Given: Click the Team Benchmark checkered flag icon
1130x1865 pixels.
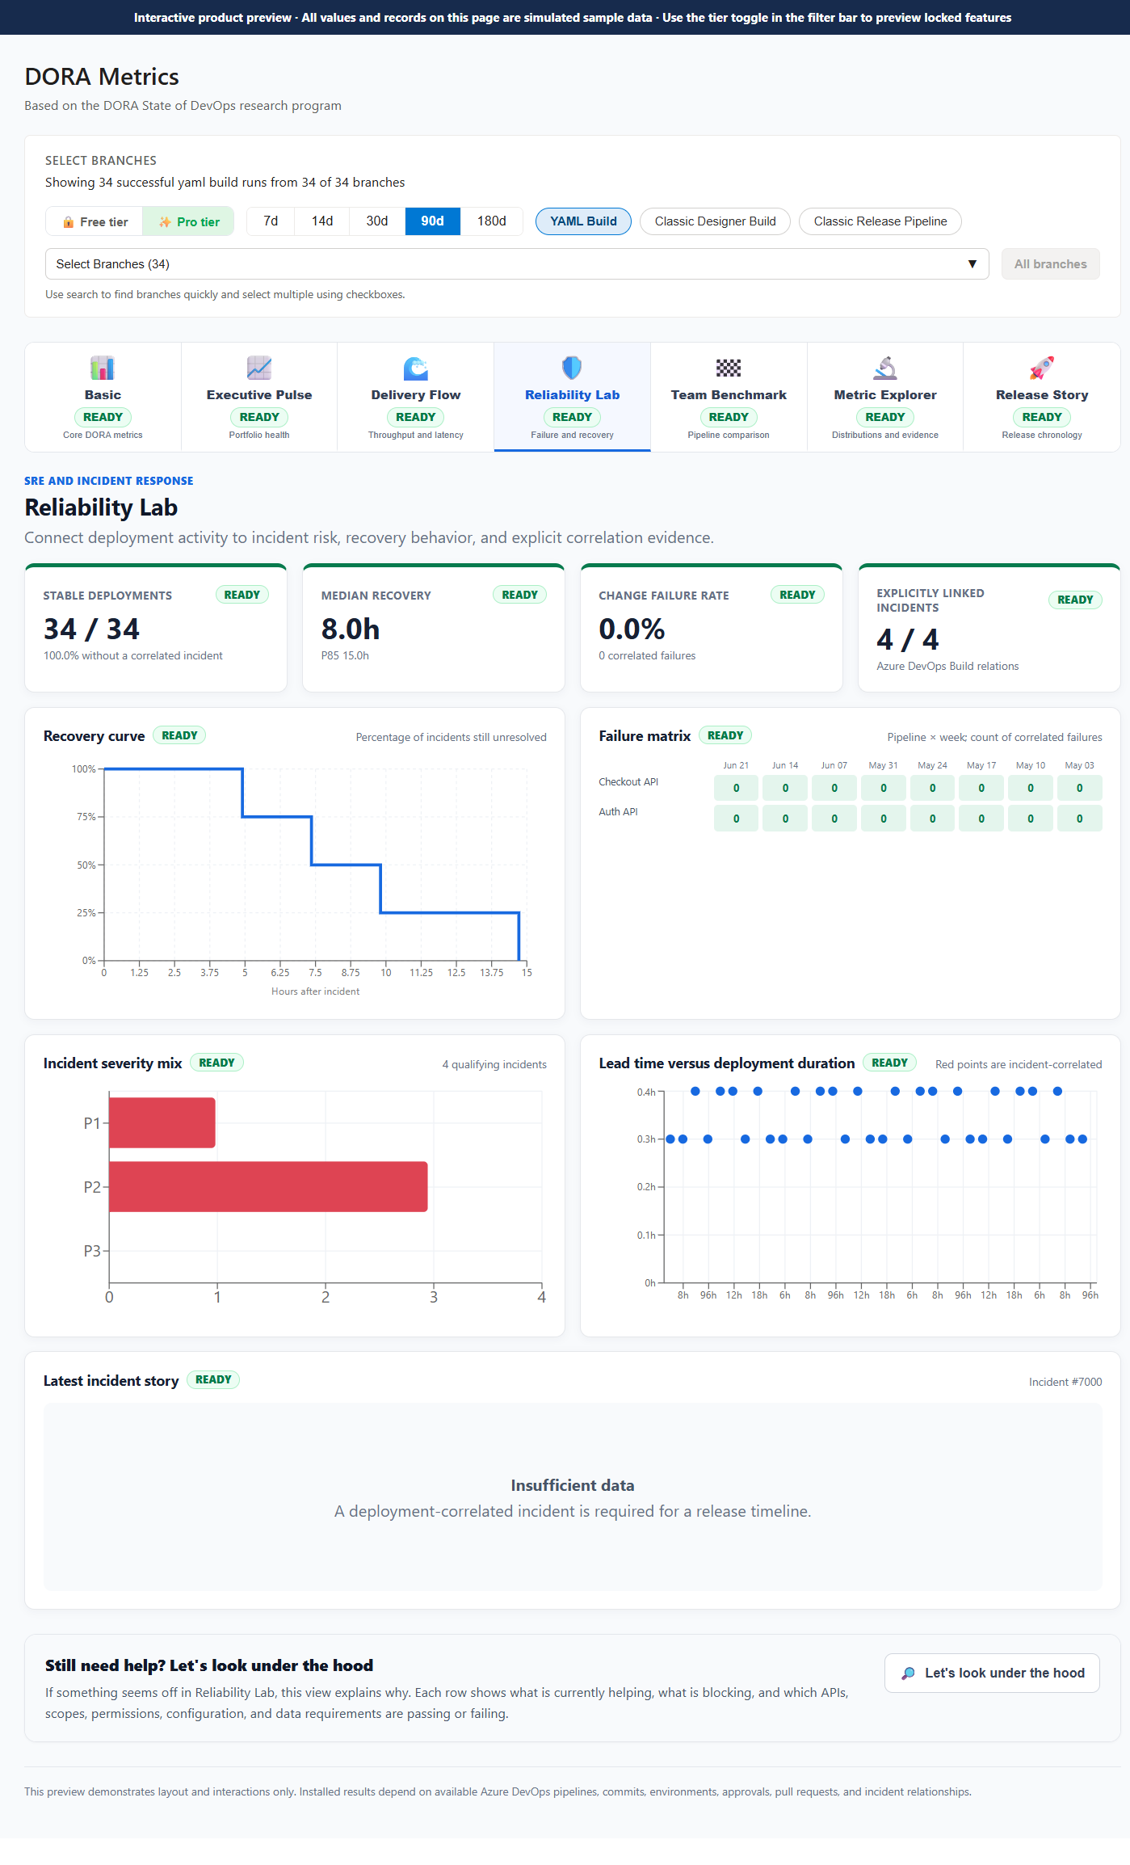Looking at the screenshot, I should pyautogui.click(x=729, y=368).
